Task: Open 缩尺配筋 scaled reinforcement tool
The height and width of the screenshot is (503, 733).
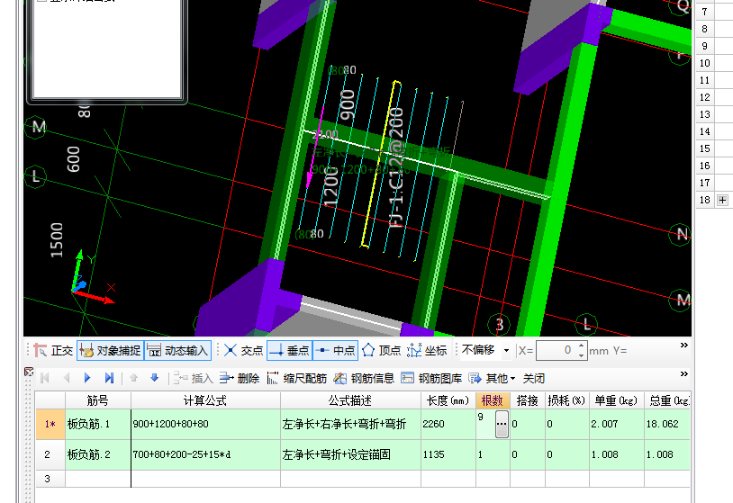Action: [x=297, y=378]
